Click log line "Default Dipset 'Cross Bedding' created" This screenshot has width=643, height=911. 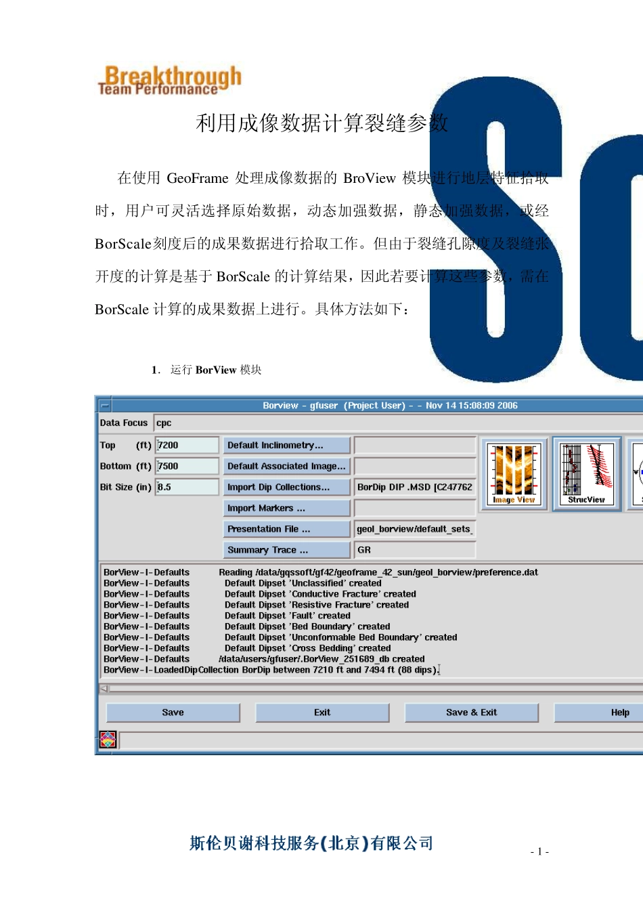click(x=247, y=648)
